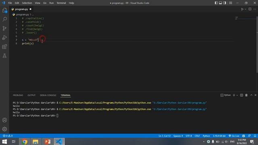Select the Python terminal profile label

pos(226,95)
